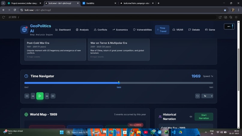Select the Post-Cold War Era card

point(55,50)
